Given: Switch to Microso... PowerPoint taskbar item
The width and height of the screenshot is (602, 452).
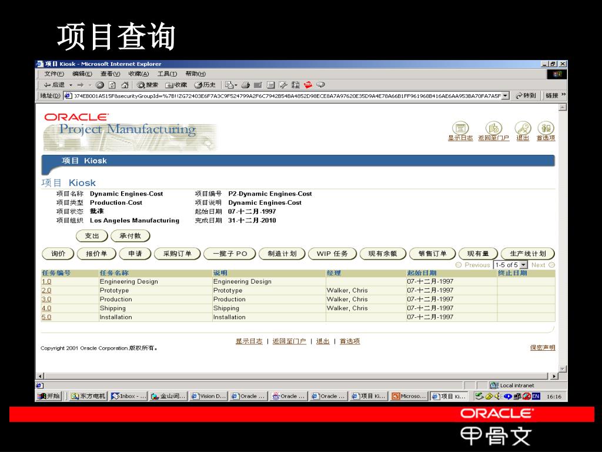Looking at the screenshot, I should 409,396.
